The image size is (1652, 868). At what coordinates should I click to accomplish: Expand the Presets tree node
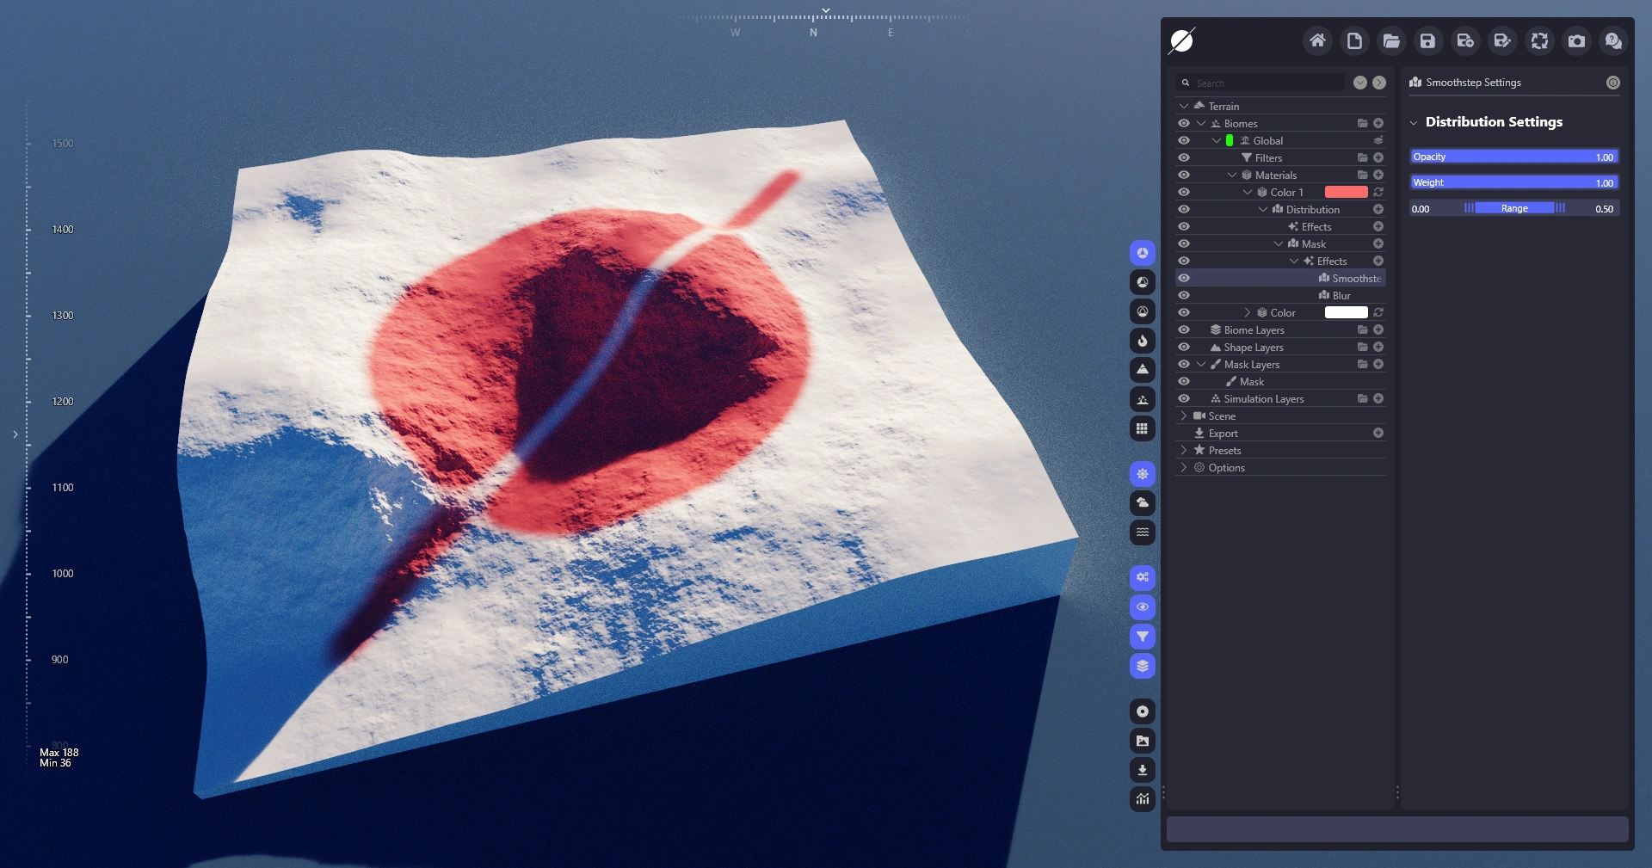(x=1184, y=451)
